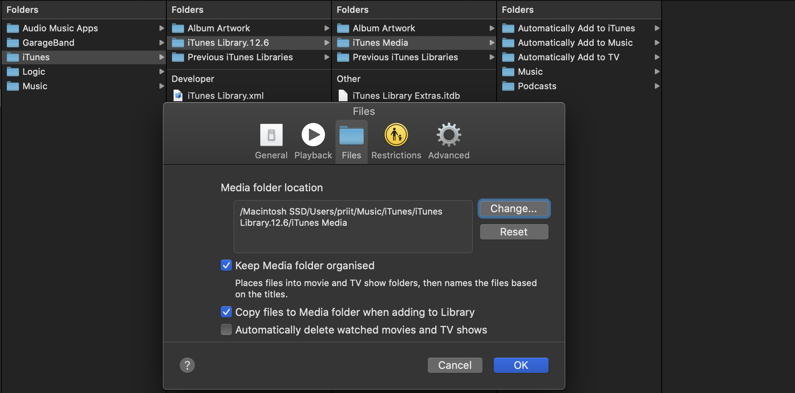Switch to the Advanced tab label
The image size is (795, 393).
click(449, 155)
